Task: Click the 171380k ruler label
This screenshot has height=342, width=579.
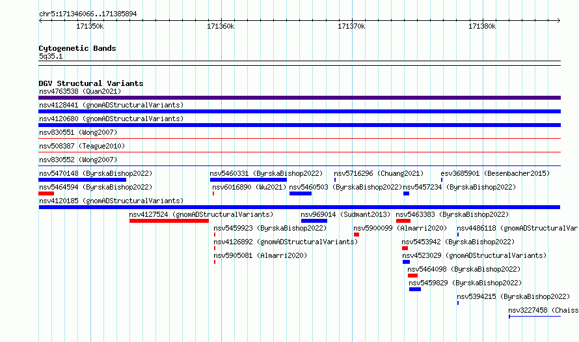Action: point(482,26)
